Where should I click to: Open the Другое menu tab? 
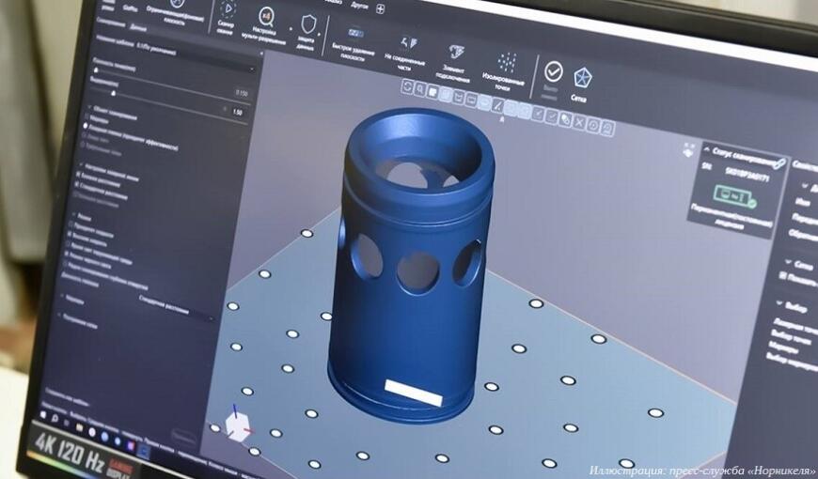pyautogui.click(x=357, y=6)
